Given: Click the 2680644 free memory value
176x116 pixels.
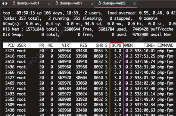Looking at the screenshot, I should coord(72,29).
